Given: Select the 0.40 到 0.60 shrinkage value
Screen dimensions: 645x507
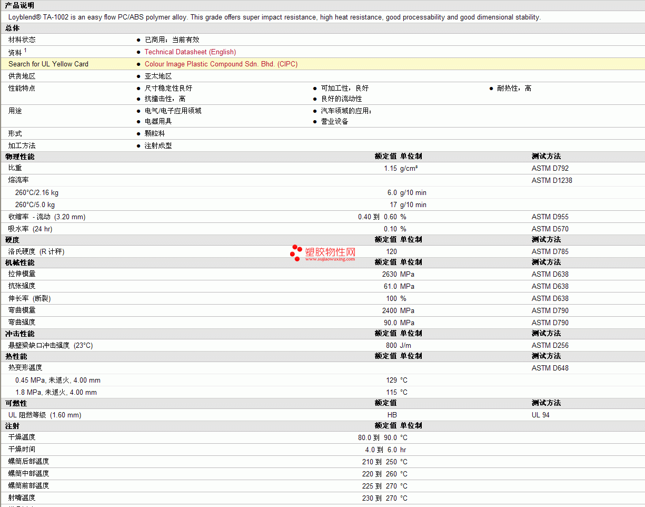Looking at the screenshot, I should [x=378, y=217].
